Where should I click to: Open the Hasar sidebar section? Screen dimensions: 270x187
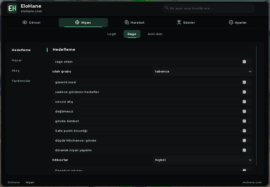coord(17,60)
